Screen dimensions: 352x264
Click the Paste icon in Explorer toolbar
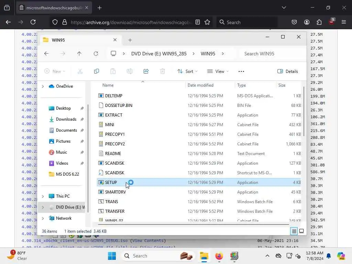[x=113, y=71]
